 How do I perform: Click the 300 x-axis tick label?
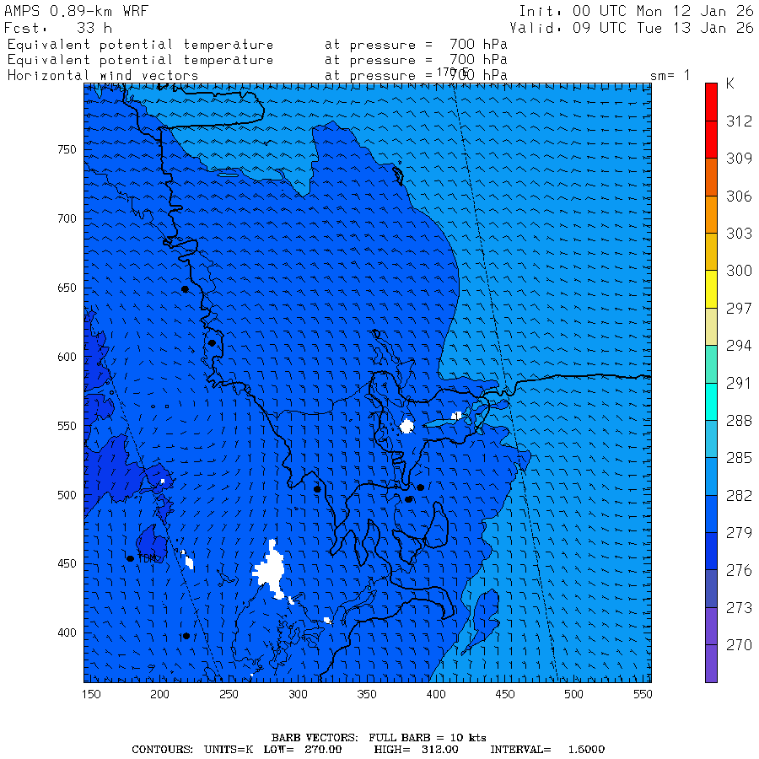coord(298,694)
